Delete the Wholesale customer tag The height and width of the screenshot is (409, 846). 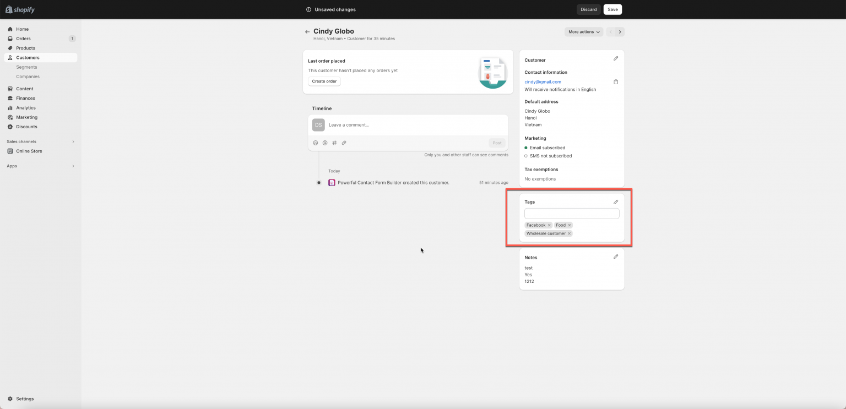click(x=570, y=233)
